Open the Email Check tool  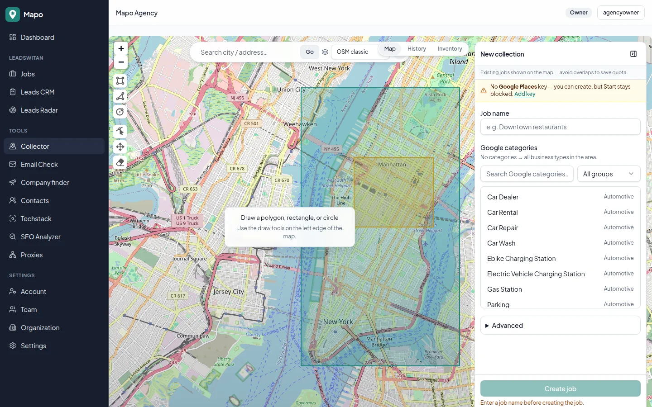pos(54,164)
